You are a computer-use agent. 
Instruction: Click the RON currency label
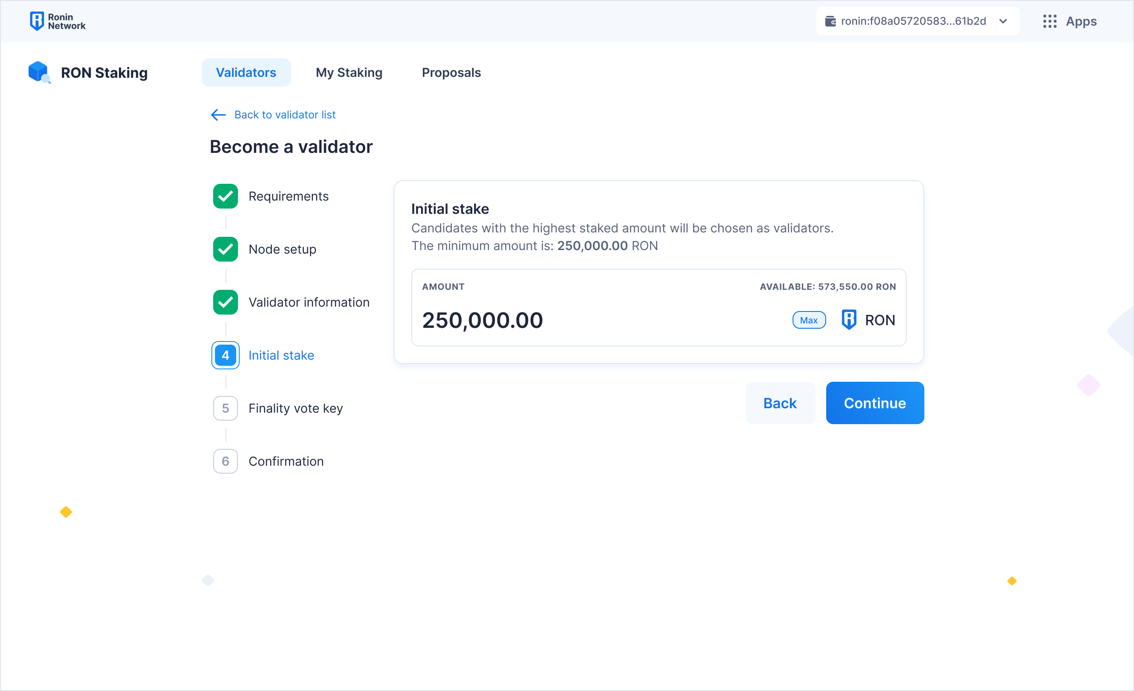(880, 320)
